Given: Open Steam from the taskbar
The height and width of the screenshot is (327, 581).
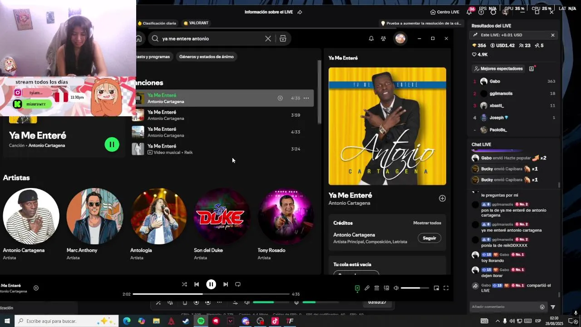Looking at the screenshot, I should tap(186, 321).
